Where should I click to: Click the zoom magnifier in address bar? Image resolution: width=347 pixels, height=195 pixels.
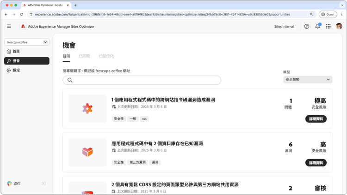[311, 14]
